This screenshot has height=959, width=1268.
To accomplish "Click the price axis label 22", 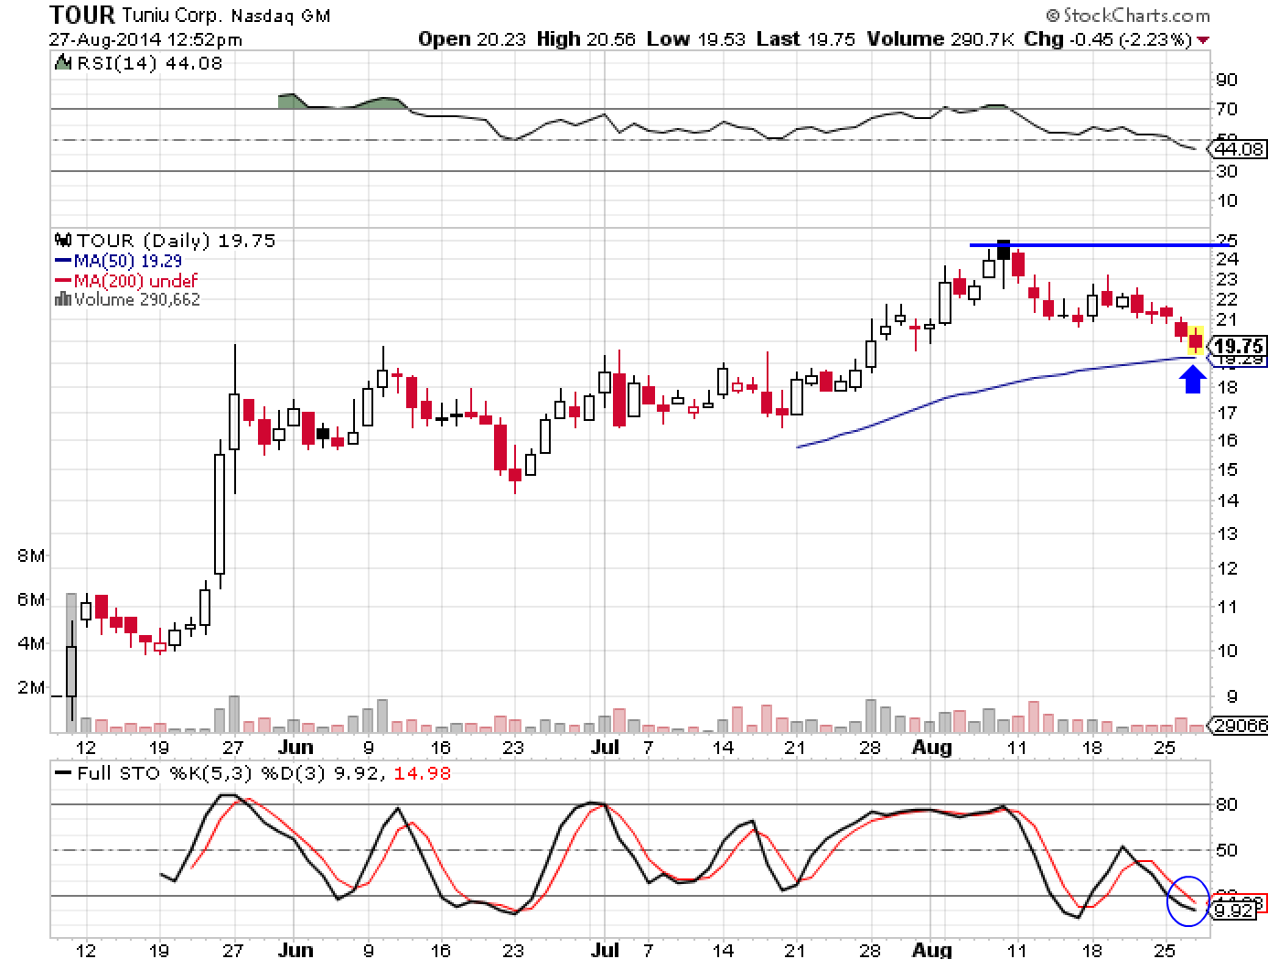I will point(1226,299).
